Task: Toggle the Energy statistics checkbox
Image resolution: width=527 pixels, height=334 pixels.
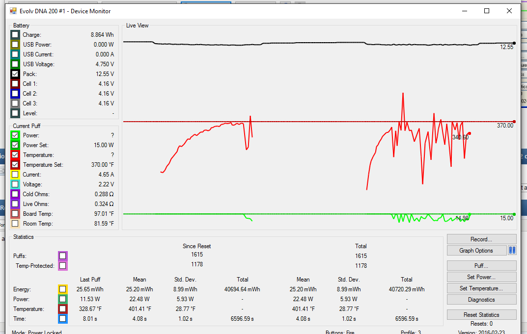Action: 62,289
